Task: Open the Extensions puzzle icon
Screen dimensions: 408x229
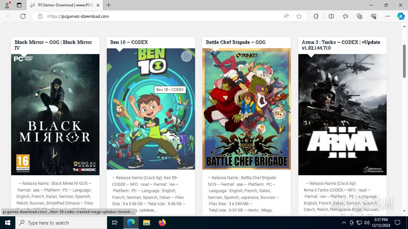Action: (316, 16)
